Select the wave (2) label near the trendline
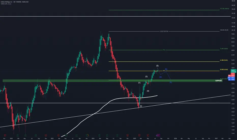This screenshot has width=237, height=140. coord(141,106)
